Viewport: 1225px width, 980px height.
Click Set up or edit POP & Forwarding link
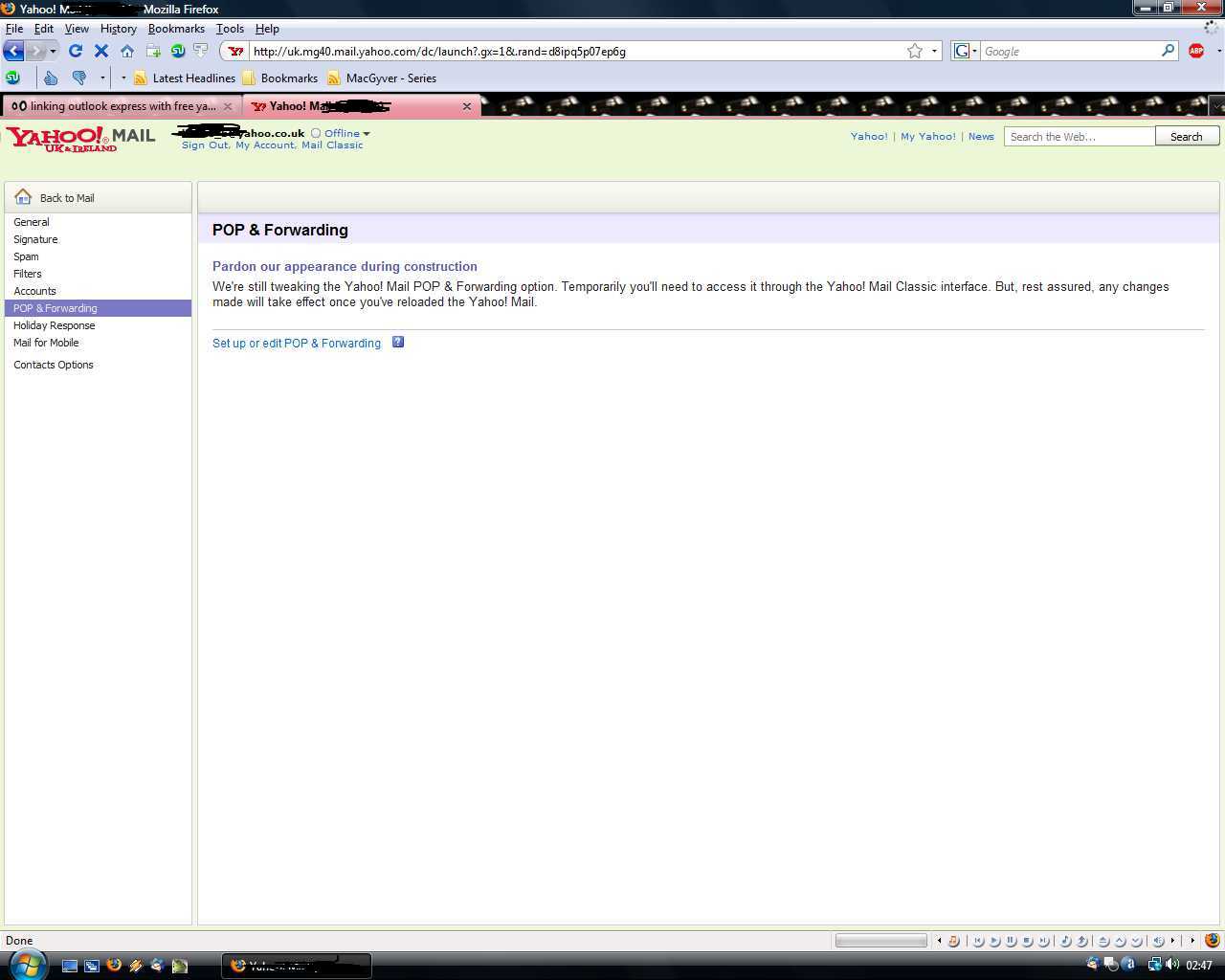[297, 343]
